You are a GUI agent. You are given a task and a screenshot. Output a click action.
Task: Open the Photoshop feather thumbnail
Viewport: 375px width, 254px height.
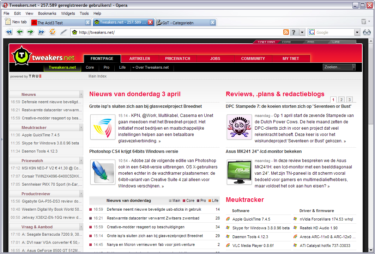103,172
